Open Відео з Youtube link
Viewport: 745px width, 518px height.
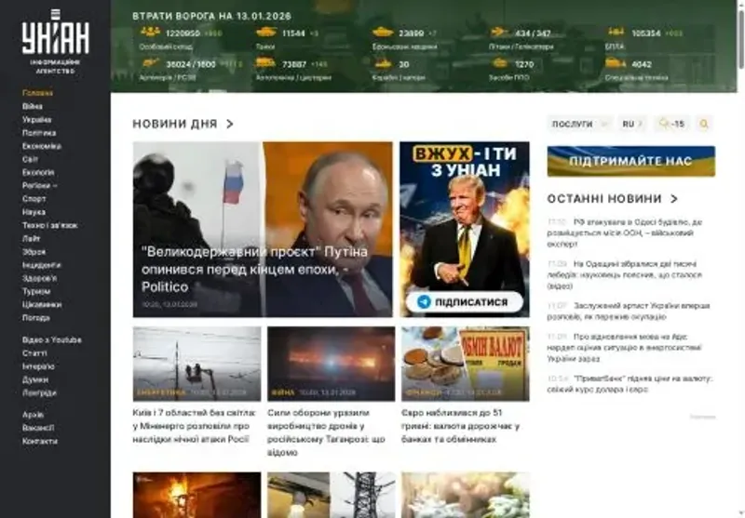pos(52,340)
